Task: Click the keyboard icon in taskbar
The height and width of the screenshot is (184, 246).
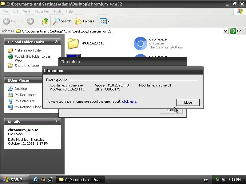Action: pos(206,179)
